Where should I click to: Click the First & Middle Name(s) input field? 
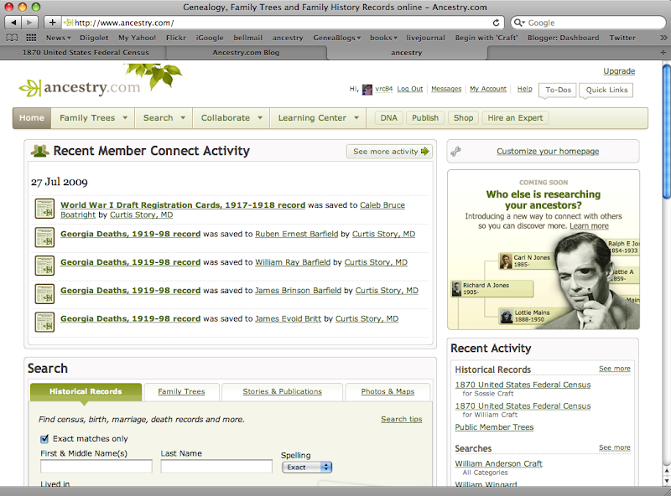pyautogui.click(x=96, y=467)
